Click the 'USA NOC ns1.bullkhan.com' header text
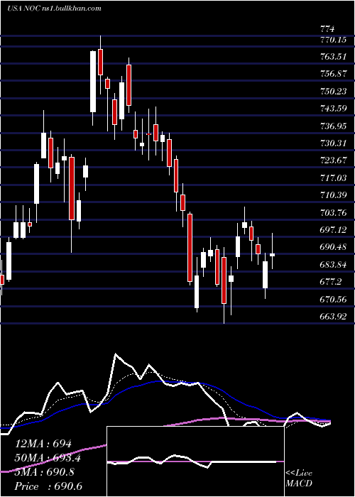This screenshot has height=497, width=355. (x=54, y=9)
